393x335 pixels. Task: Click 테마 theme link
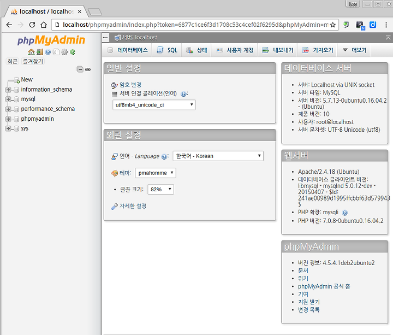125,173
